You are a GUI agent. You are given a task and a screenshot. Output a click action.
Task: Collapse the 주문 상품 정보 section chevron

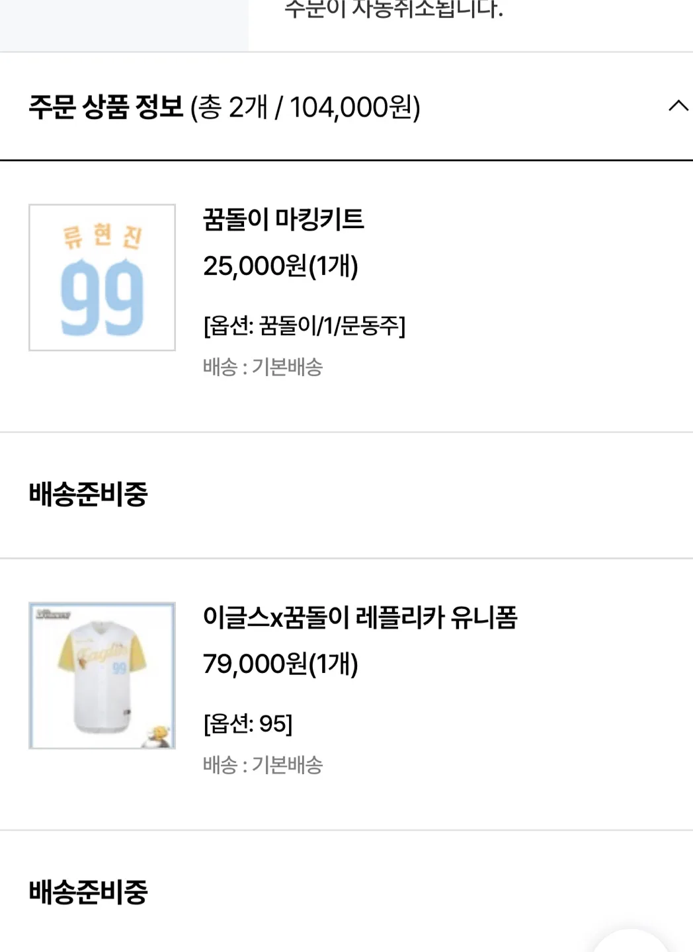(x=678, y=106)
